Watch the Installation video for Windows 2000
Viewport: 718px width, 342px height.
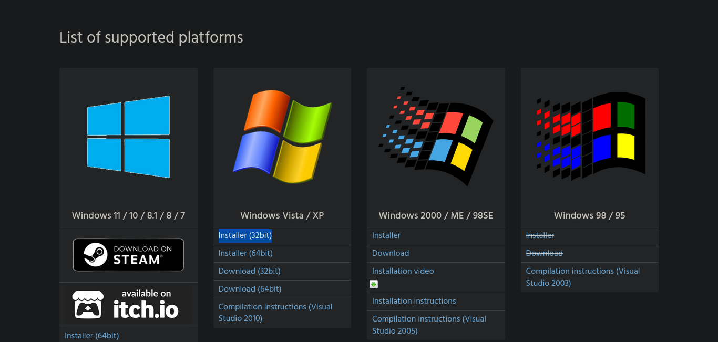[x=403, y=271]
